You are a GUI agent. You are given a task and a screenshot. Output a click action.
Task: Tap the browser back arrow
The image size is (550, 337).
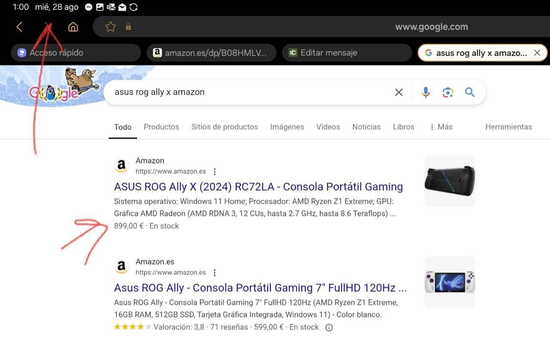pyautogui.click(x=19, y=27)
